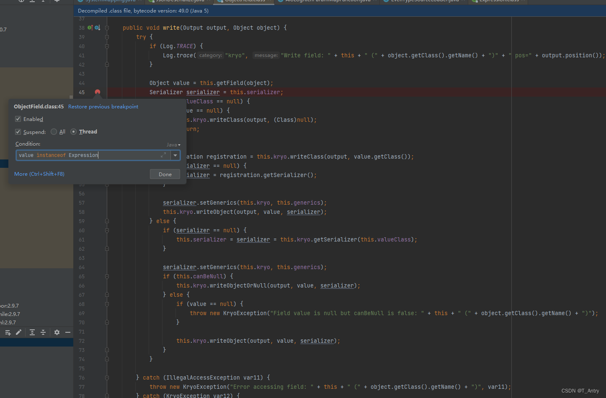Click the writeClass call on line 52
The width and height of the screenshot is (606, 398).
pos(307,157)
